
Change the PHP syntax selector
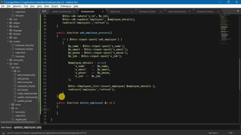pos(230,133)
